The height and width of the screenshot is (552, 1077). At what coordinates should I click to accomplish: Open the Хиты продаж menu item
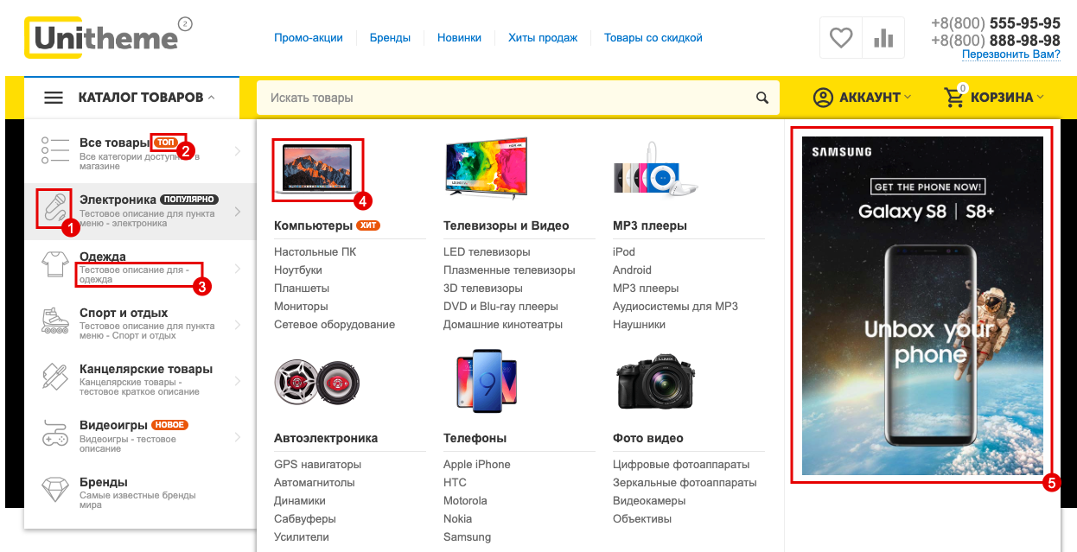point(543,38)
